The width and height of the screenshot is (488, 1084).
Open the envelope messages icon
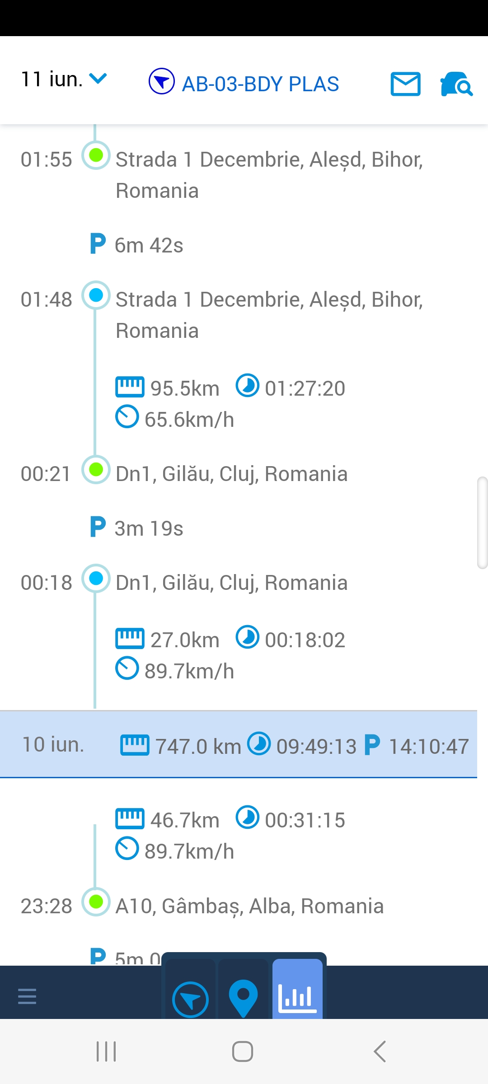pos(405,84)
